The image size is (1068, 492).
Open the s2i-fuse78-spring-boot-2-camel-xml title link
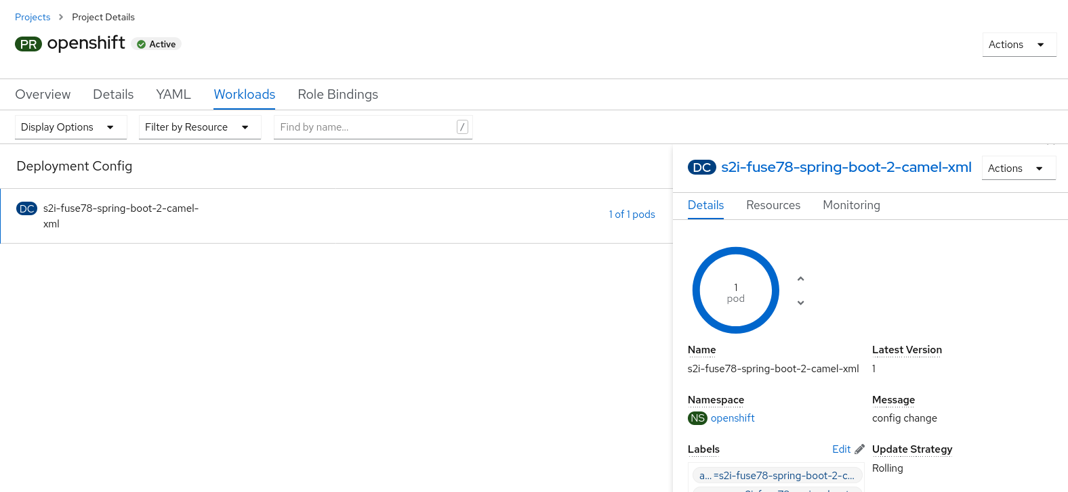(846, 167)
